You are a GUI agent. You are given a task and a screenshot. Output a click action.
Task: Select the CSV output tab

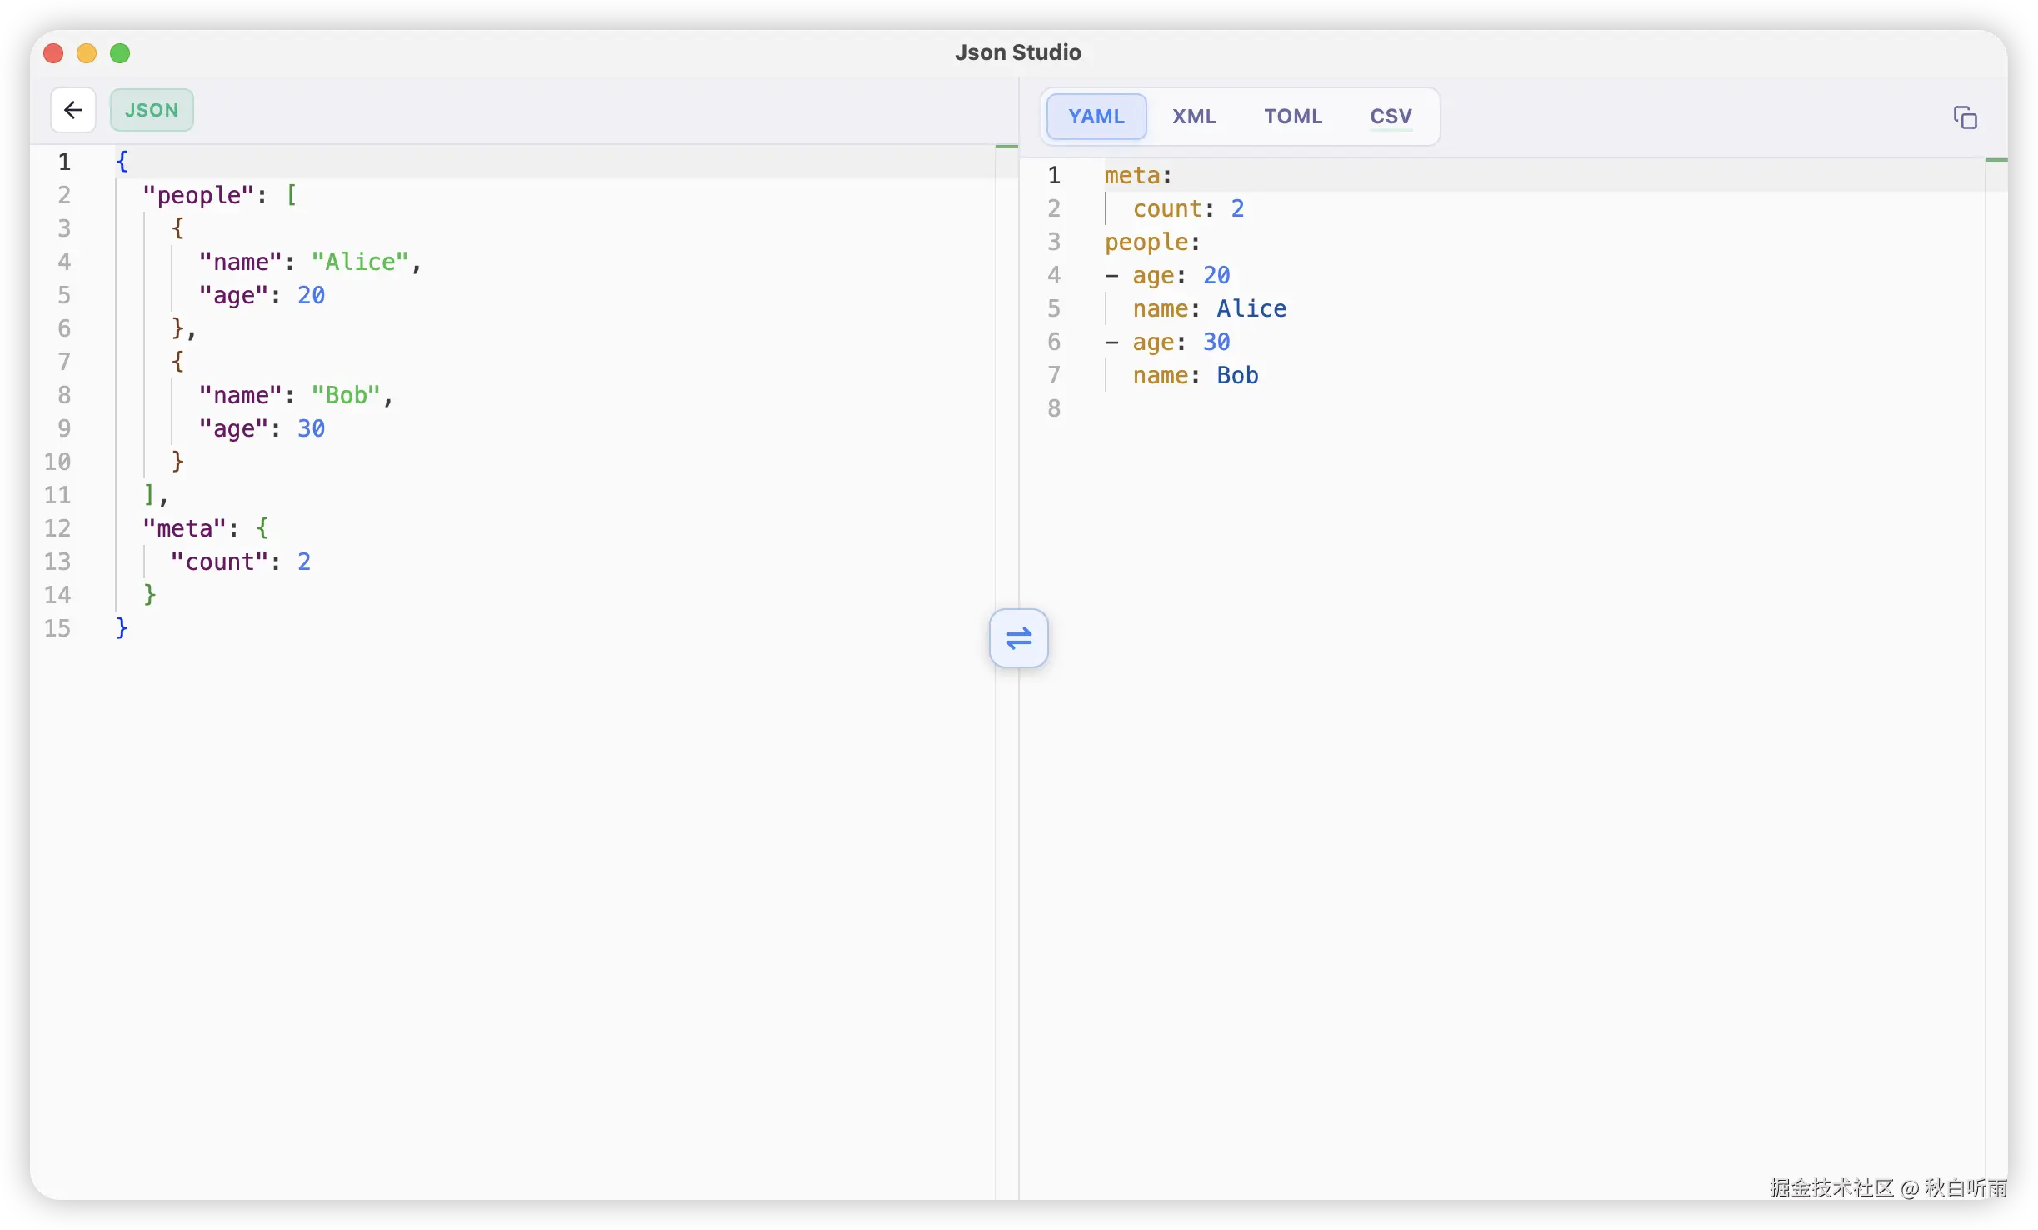pyautogui.click(x=1391, y=117)
